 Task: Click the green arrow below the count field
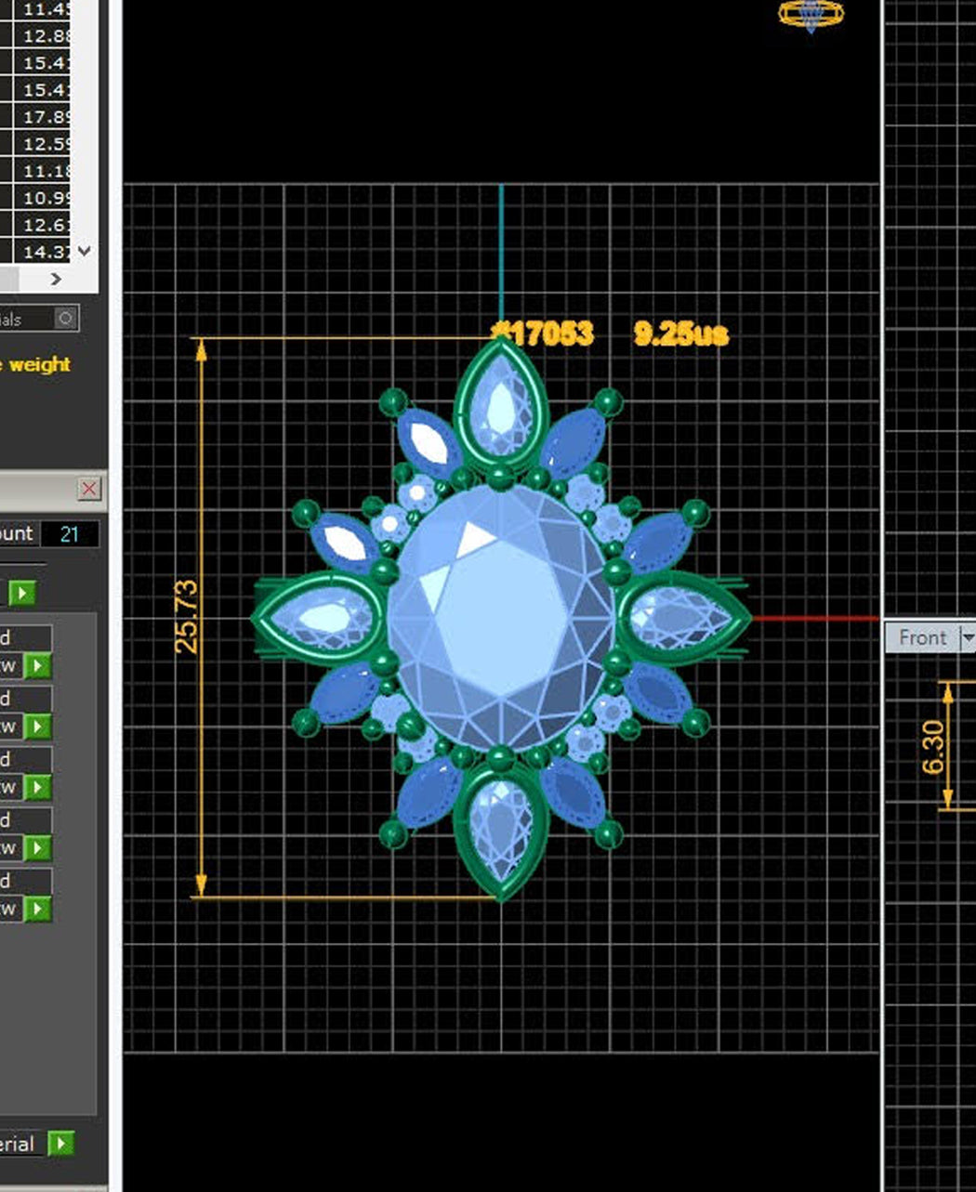pos(22,592)
